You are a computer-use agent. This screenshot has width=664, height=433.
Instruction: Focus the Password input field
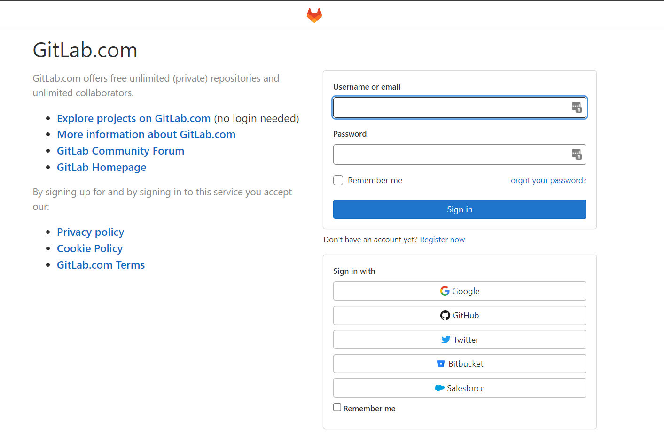tap(460, 155)
